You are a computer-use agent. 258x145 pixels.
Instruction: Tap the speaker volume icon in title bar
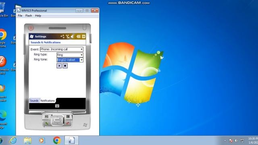click(x=73, y=37)
